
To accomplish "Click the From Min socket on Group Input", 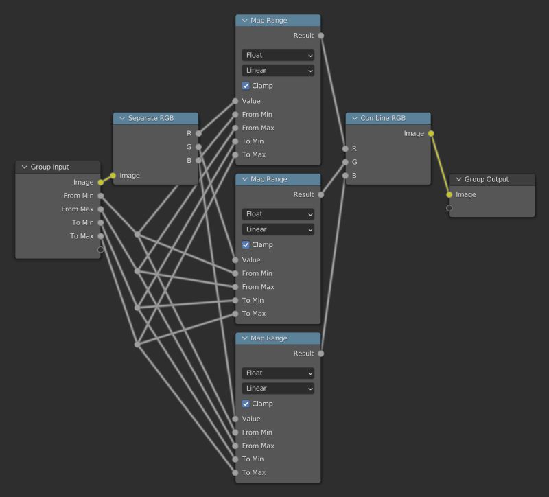I will 100,196.
